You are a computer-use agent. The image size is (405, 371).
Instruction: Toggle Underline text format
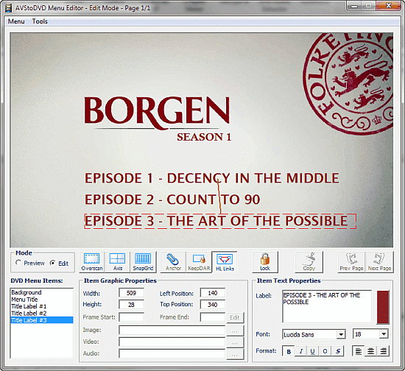(x=312, y=351)
